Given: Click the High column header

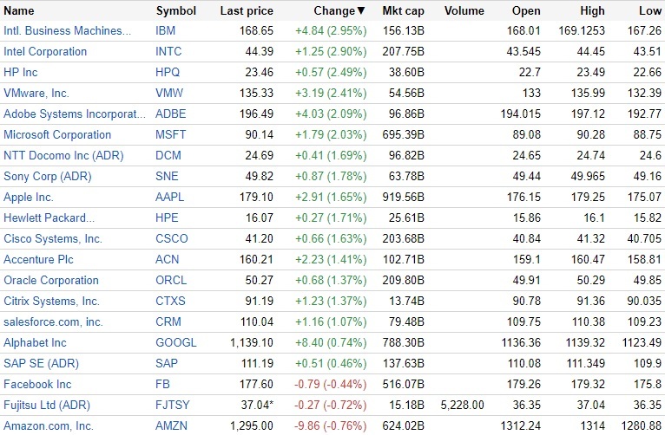Looking at the screenshot, I should [592, 11].
